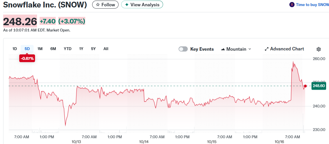This screenshot has height=144, width=329.
Task: Select the 5D time range tab
Action: (x=27, y=49)
